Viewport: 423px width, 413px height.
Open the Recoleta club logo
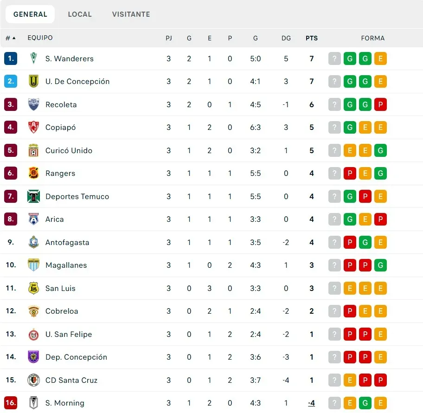coord(33,104)
